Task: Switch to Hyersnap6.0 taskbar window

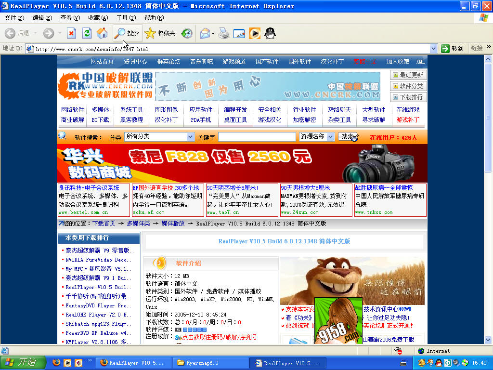Action: click(x=210, y=363)
